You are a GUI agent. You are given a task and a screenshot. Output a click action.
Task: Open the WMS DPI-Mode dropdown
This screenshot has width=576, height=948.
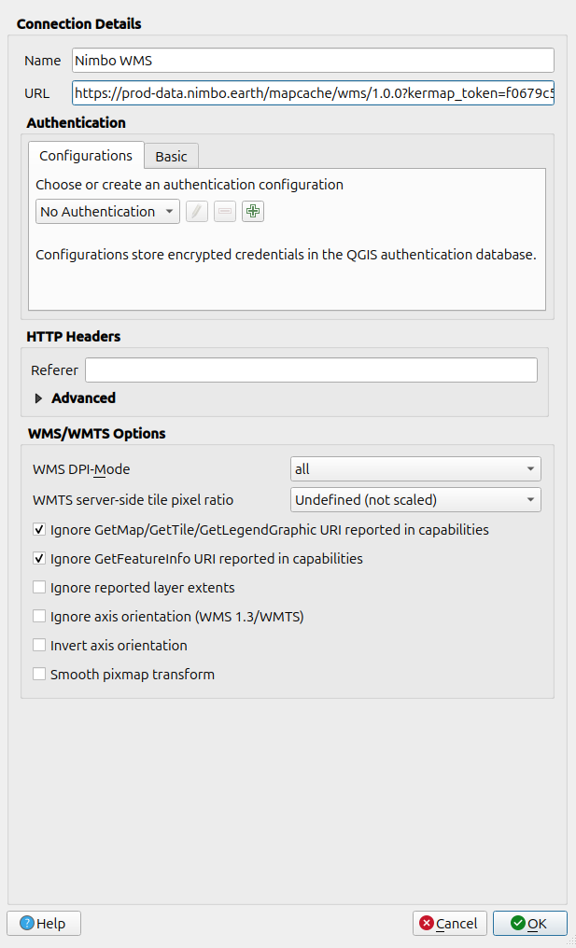point(415,469)
